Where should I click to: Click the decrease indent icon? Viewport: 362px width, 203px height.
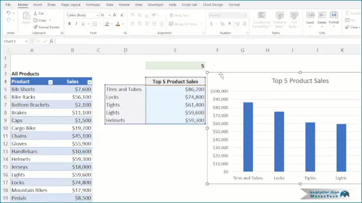click(x=154, y=23)
